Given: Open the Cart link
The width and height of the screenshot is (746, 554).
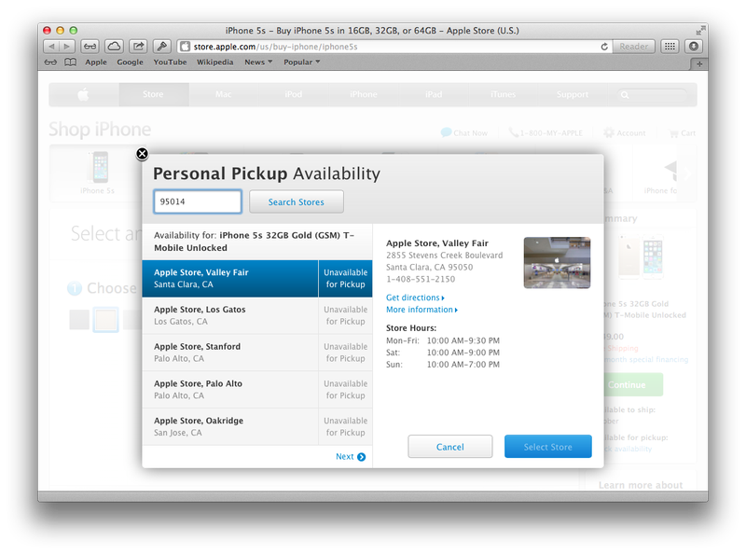Looking at the screenshot, I should 683,133.
